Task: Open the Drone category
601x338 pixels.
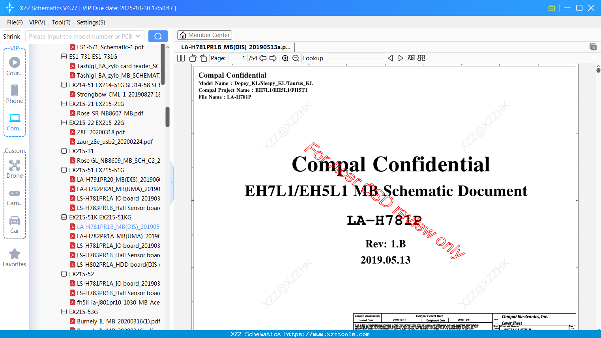Action: pos(15,169)
